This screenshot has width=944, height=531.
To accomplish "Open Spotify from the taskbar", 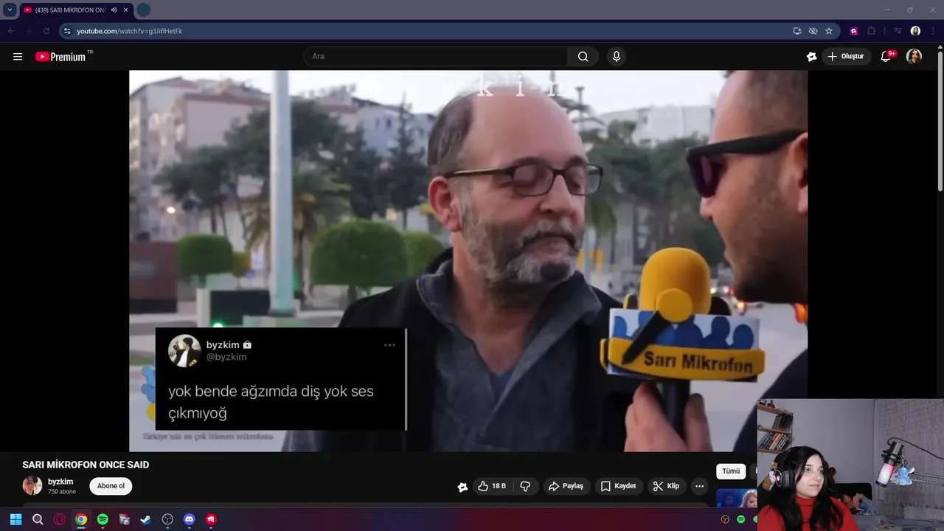I will [x=103, y=519].
